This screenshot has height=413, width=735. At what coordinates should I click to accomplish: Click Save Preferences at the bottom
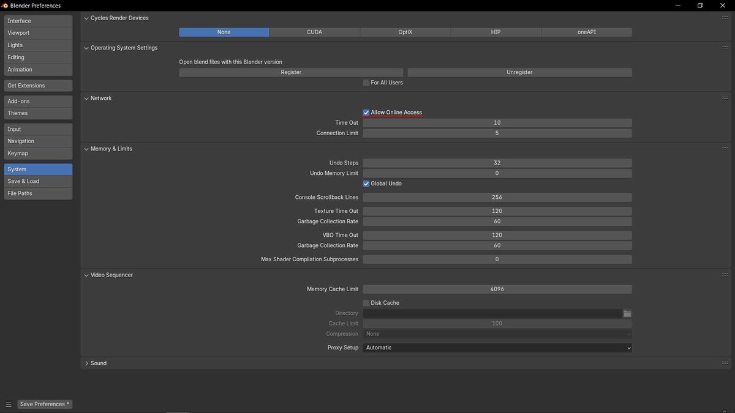44,404
